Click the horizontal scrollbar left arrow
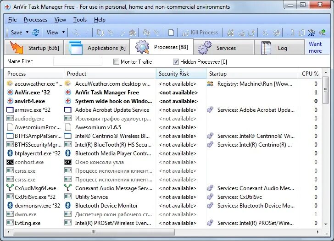The width and height of the screenshot is (334, 241). pos(8,232)
